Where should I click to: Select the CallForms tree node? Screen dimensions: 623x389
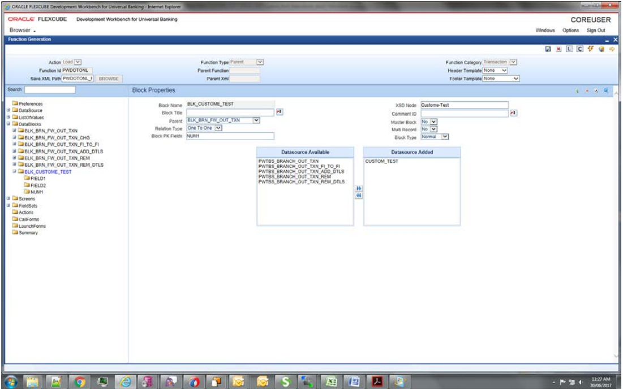29,219
